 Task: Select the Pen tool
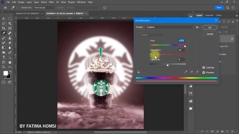10,52
